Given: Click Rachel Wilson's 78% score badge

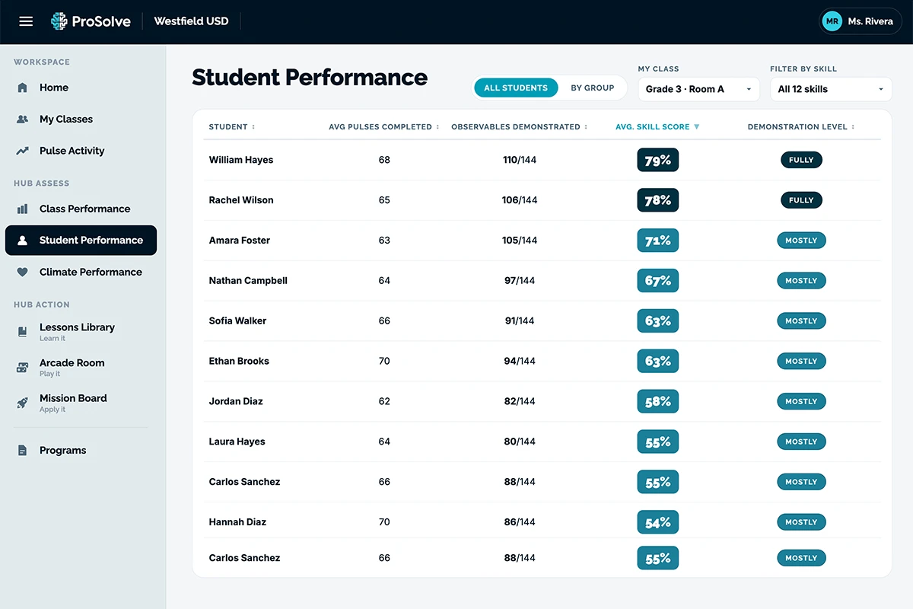Looking at the screenshot, I should (657, 200).
